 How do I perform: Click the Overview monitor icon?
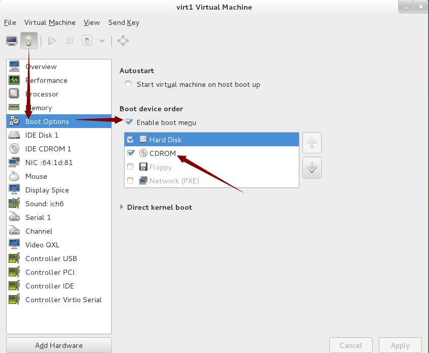coord(14,66)
